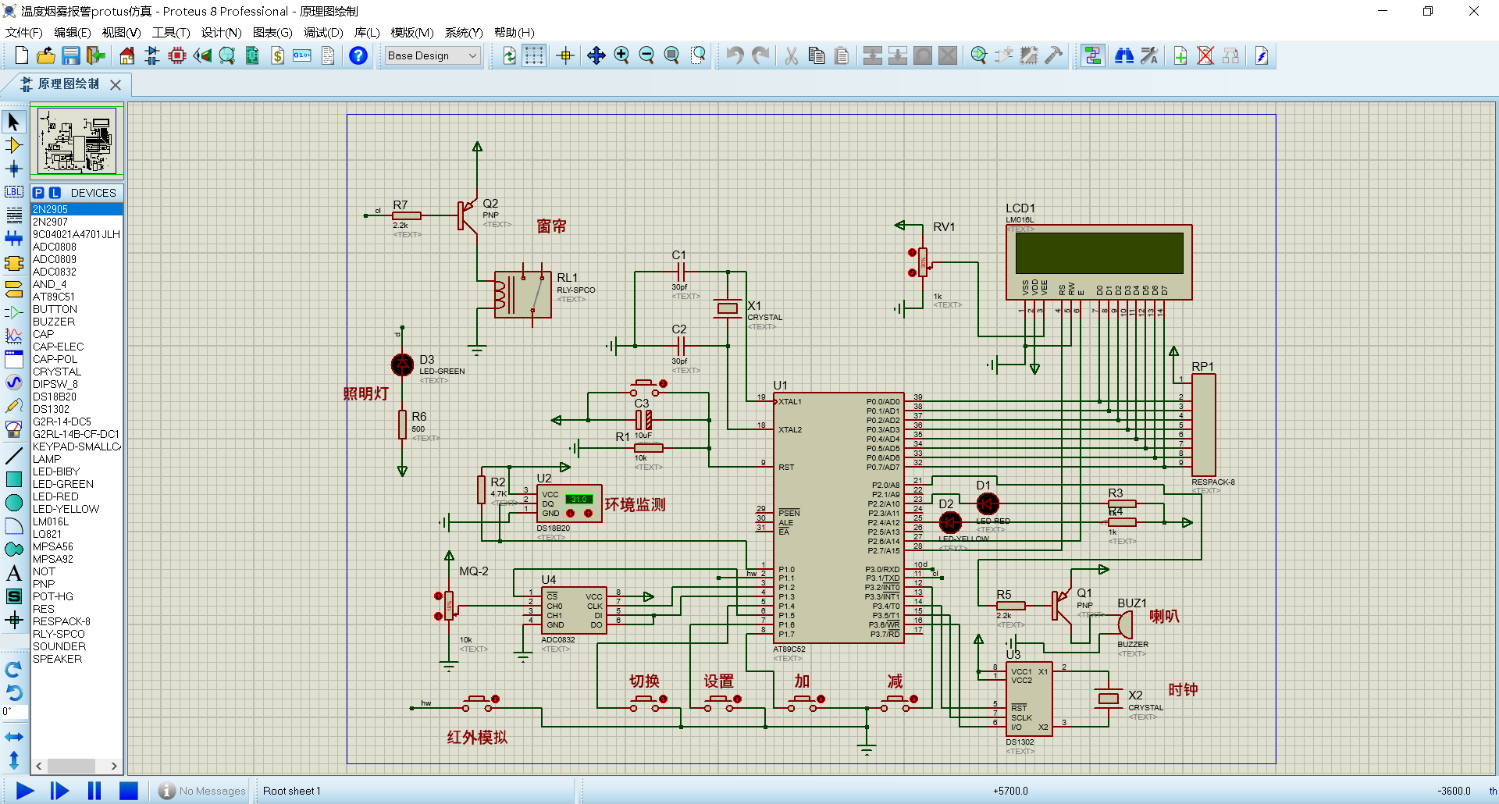Pick parts from libraries icon

(x=979, y=55)
